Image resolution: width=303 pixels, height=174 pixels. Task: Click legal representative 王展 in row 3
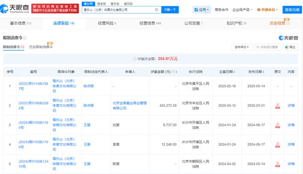tap(87, 125)
